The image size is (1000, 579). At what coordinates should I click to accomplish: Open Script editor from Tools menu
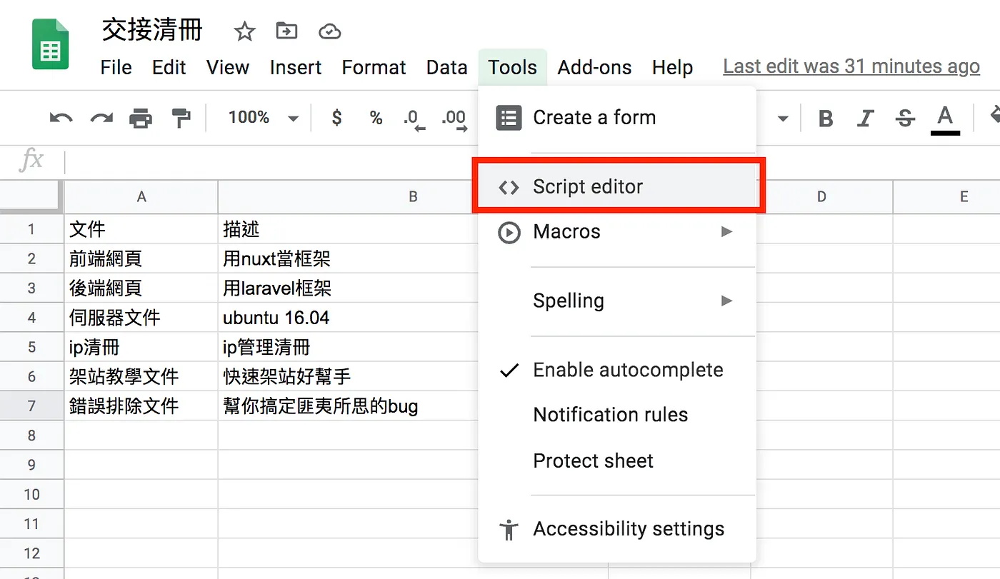click(617, 186)
